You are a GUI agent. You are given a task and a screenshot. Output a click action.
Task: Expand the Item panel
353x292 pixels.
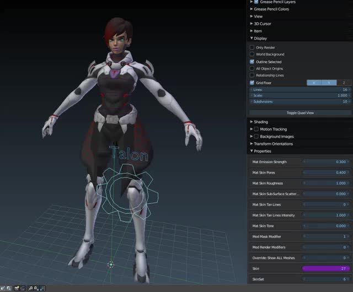click(x=252, y=31)
